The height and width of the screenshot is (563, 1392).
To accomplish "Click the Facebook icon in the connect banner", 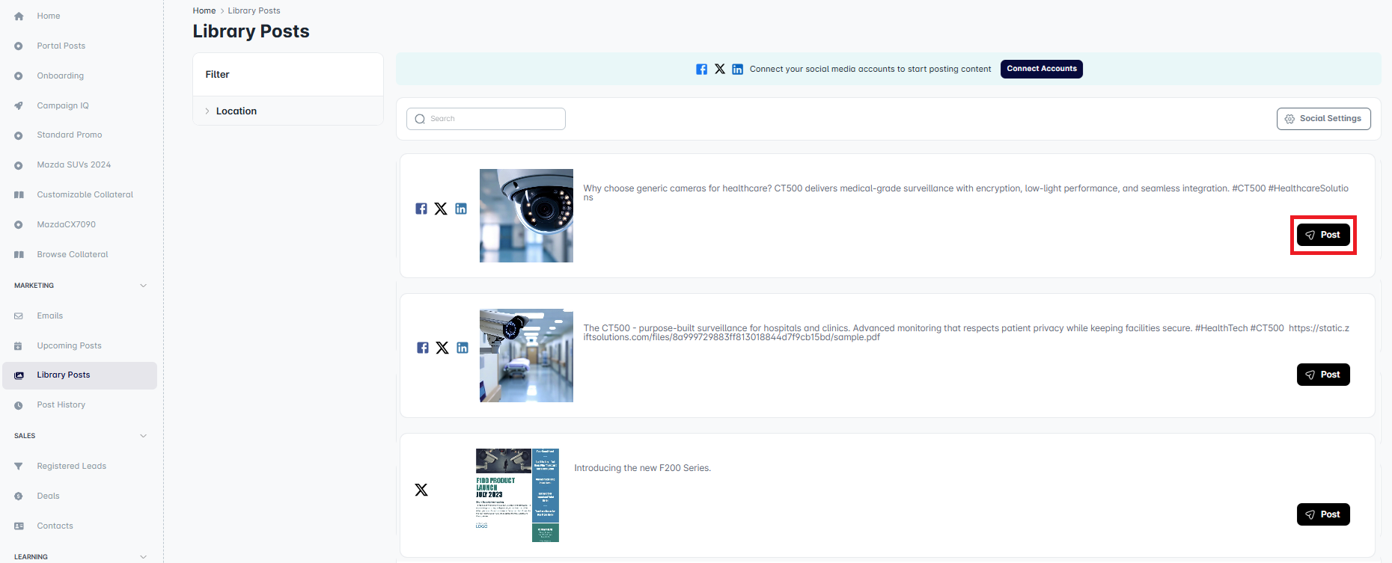I will [701, 70].
